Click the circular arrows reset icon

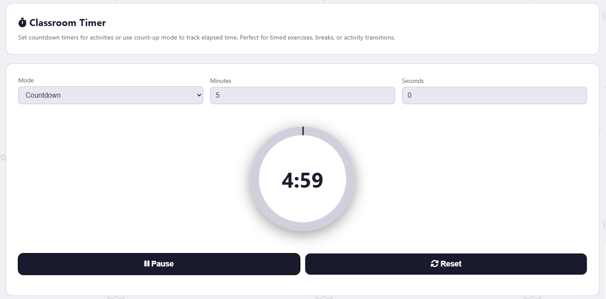point(435,264)
